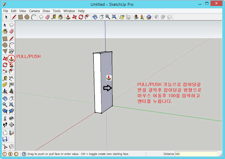Open the Photo Textures tool

tap(142, 17)
